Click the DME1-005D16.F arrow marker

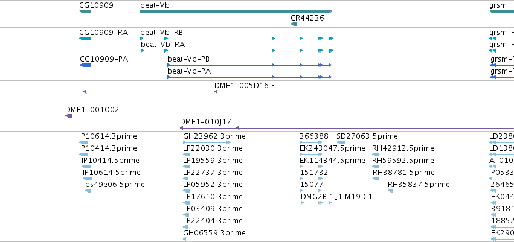pyautogui.click(x=216, y=92)
